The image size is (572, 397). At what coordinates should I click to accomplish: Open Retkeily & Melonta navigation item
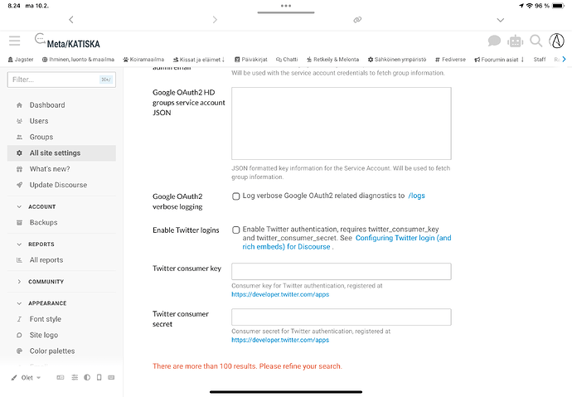click(x=332, y=60)
